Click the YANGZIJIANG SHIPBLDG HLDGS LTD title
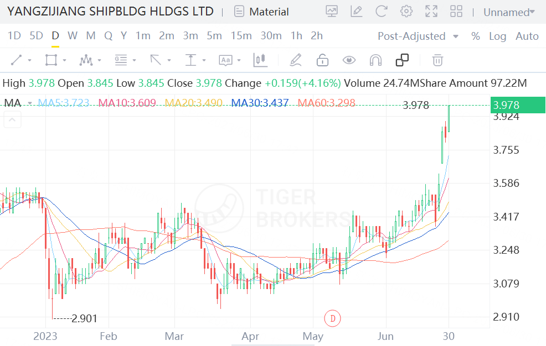Screen dimensions: 546x346 (110, 12)
